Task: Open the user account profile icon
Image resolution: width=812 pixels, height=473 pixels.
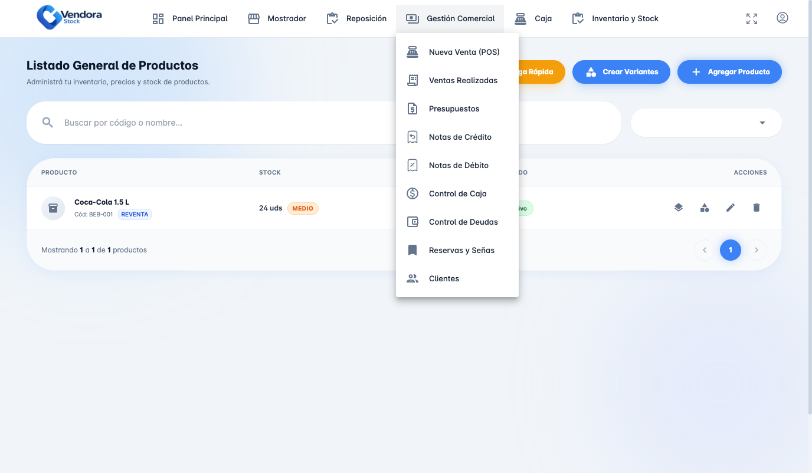Action: point(782,18)
